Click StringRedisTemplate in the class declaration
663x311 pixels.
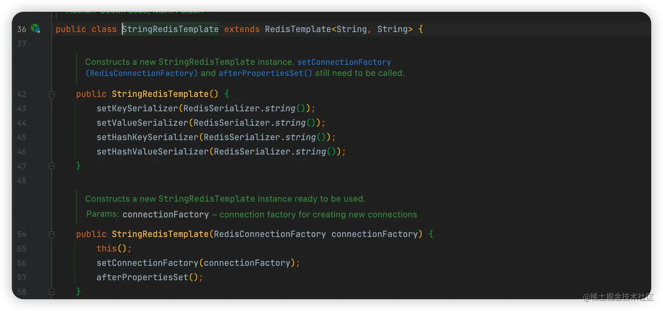tap(170, 29)
